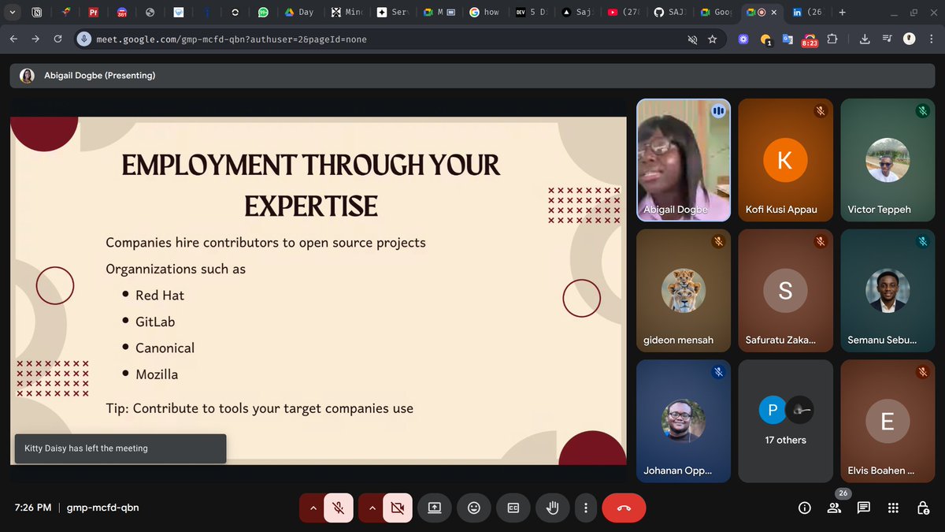Switch to the 'Mind' tab

[346, 13]
